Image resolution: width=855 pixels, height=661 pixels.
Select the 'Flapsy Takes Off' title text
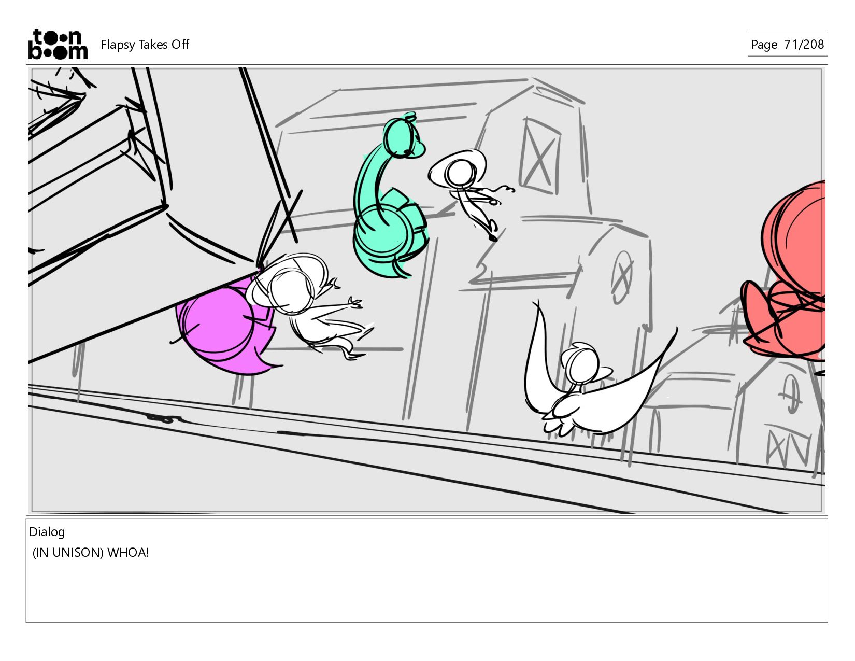pos(145,45)
